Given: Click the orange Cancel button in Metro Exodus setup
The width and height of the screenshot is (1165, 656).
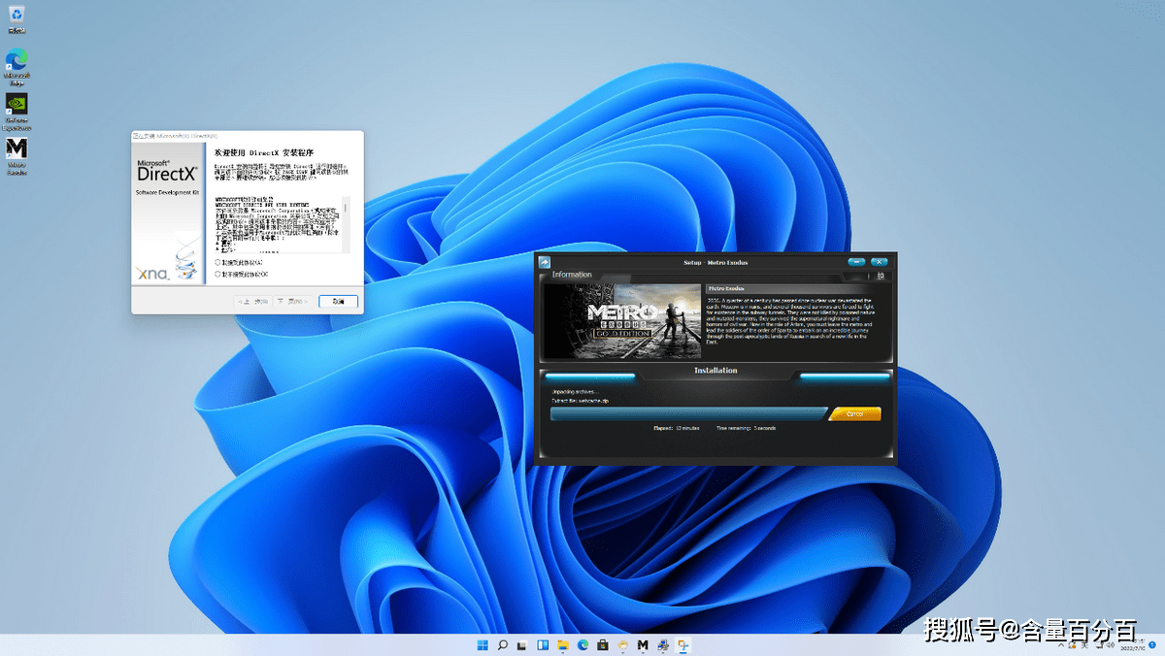Looking at the screenshot, I should 854,414.
